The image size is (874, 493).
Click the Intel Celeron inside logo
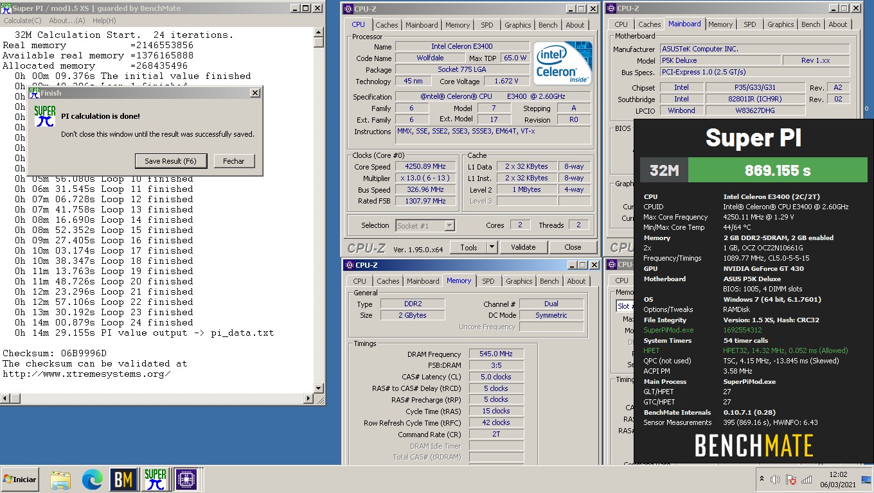(563, 64)
